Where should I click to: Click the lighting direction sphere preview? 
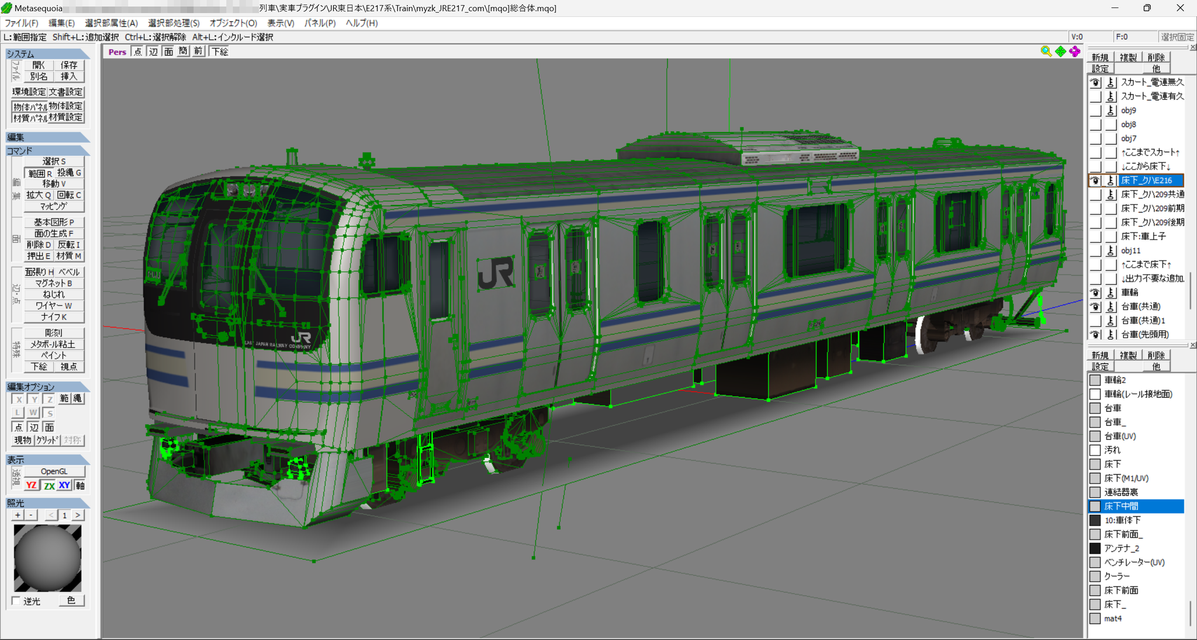(47, 558)
